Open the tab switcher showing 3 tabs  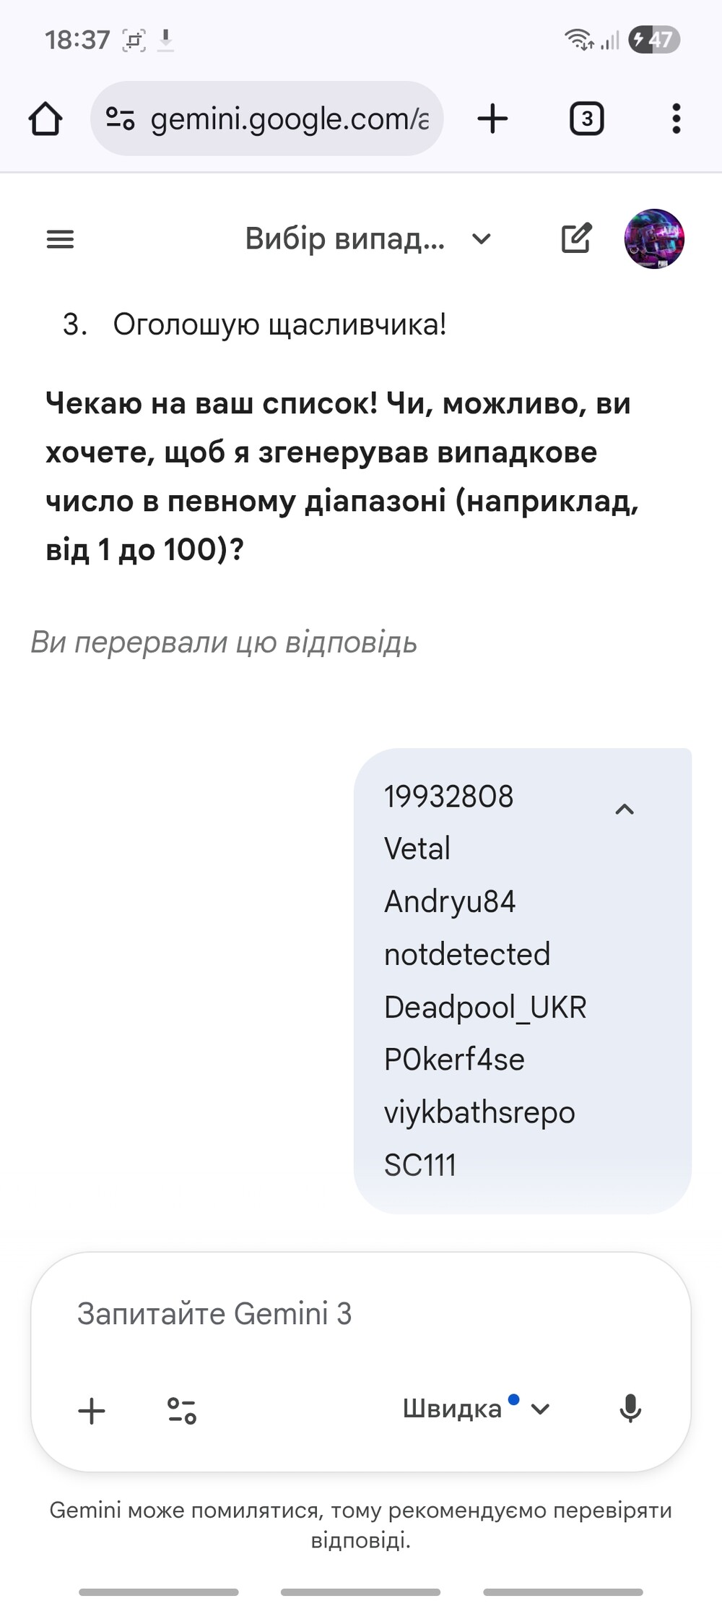(586, 119)
